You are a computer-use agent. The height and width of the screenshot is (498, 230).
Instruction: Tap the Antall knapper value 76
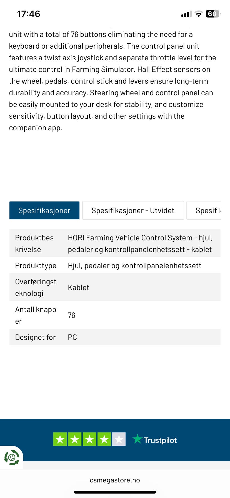pyautogui.click(x=72, y=315)
